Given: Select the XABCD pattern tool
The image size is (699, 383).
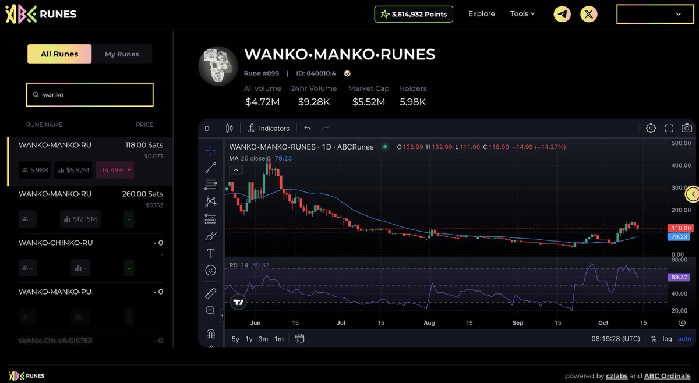Looking at the screenshot, I should [210, 201].
